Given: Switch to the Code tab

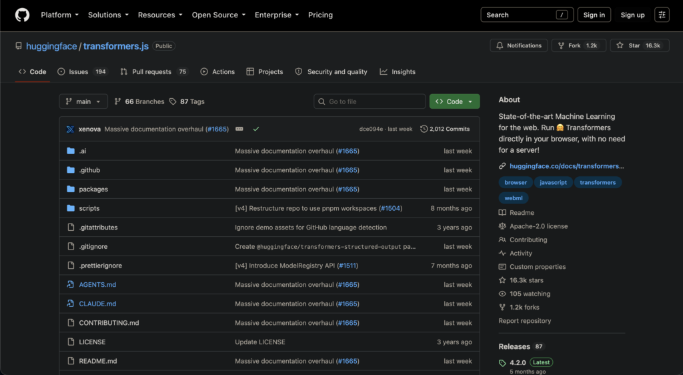Looking at the screenshot, I should (x=32, y=72).
